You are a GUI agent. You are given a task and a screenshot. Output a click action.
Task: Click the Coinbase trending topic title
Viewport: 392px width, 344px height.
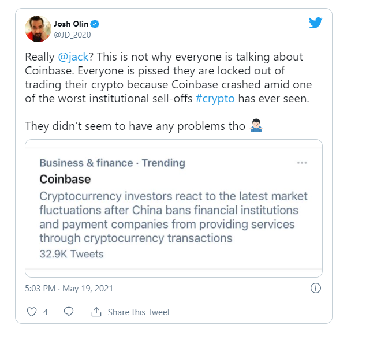(65, 179)
